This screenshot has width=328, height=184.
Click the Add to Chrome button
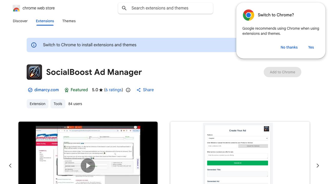282,72
